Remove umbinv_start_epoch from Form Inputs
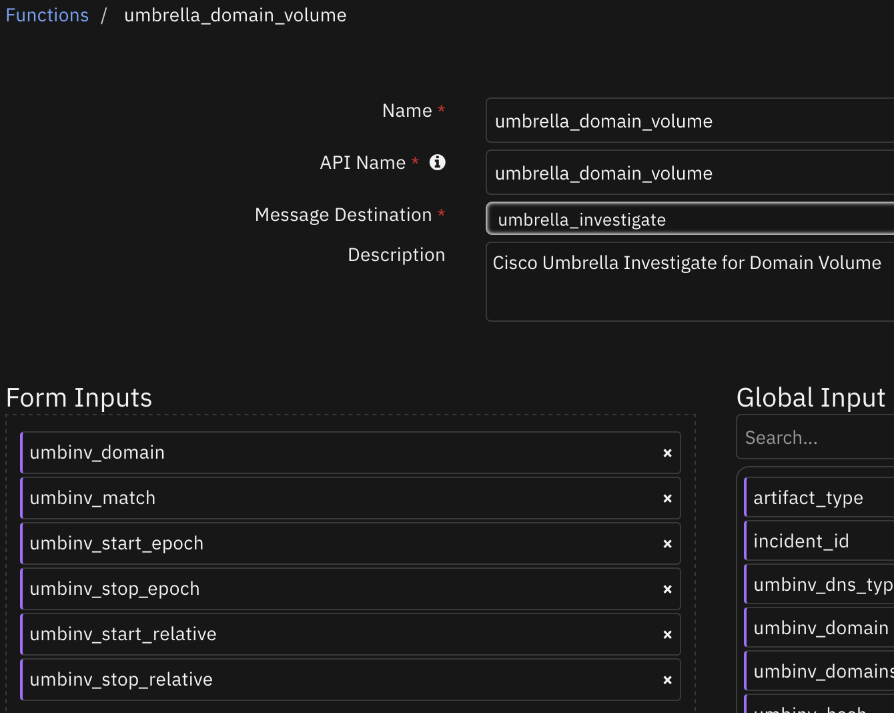 click(x=667, y=544)
